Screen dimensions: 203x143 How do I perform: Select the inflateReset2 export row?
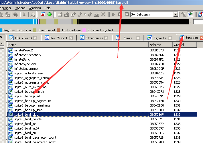coord(102,50)
